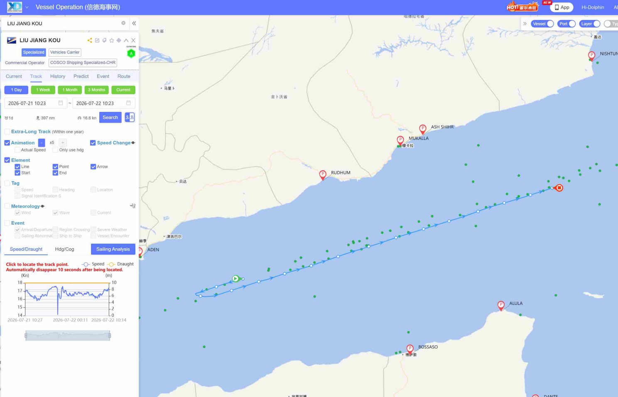Uncheck the Speed Change checkbox

(93, 143)
